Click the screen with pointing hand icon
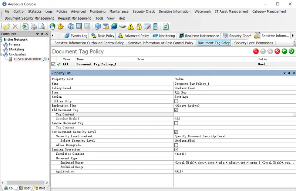 [87, 26]
